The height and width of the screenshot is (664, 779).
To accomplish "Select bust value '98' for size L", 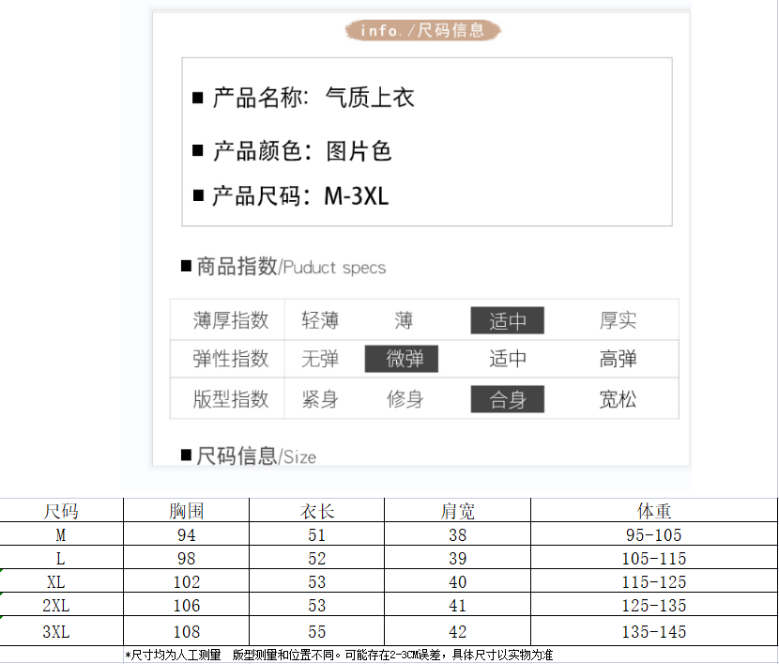I will pyautogui.click(x=187, y=558).
